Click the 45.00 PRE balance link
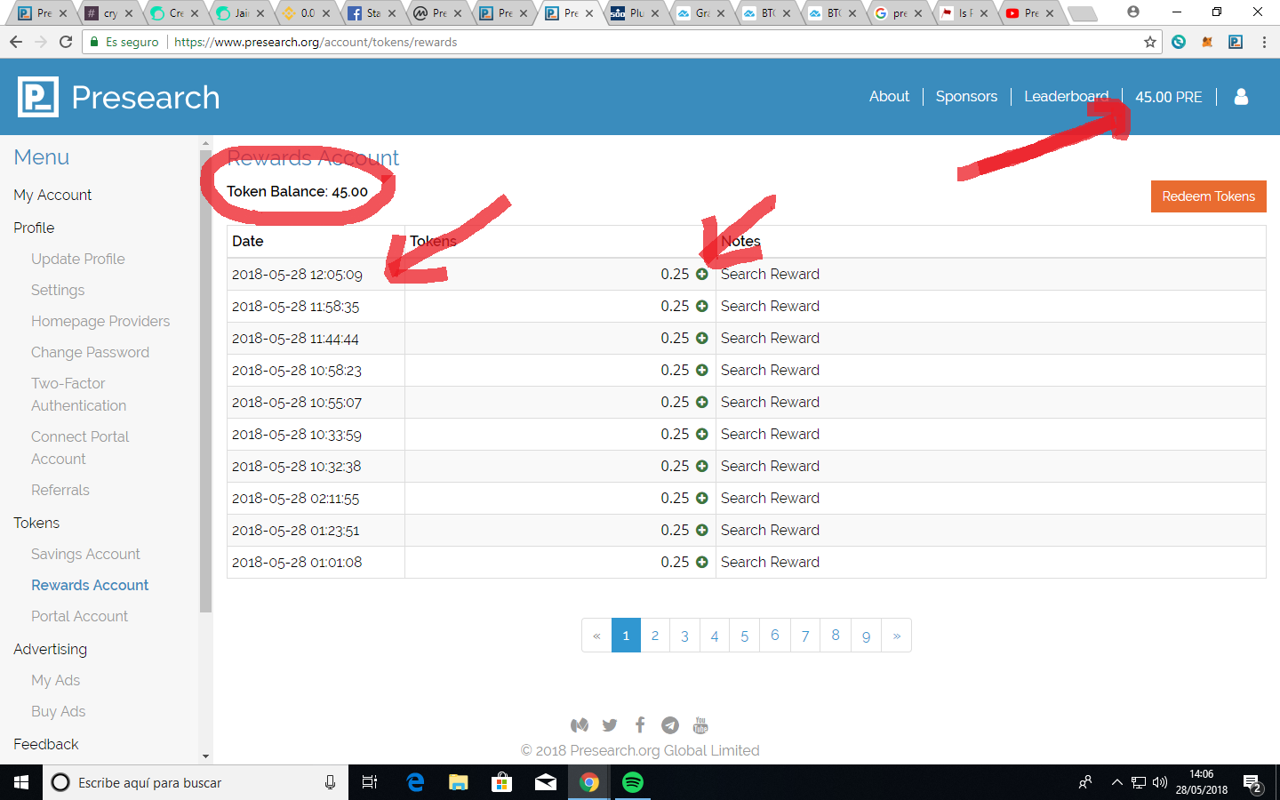 (x=1169, y=96)
